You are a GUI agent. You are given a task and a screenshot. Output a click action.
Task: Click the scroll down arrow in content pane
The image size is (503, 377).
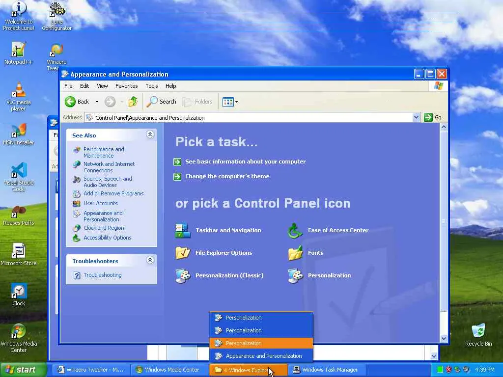[x=444, y=339]
